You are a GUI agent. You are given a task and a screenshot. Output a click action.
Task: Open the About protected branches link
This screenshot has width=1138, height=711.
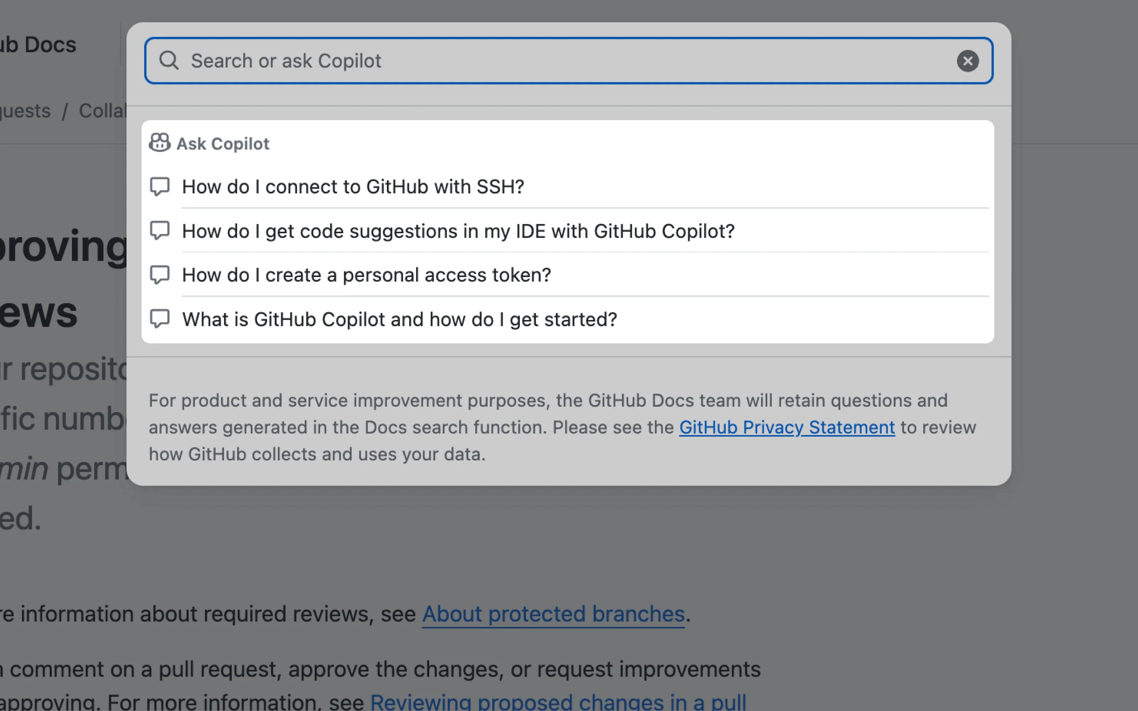click(x=553, y=614)
